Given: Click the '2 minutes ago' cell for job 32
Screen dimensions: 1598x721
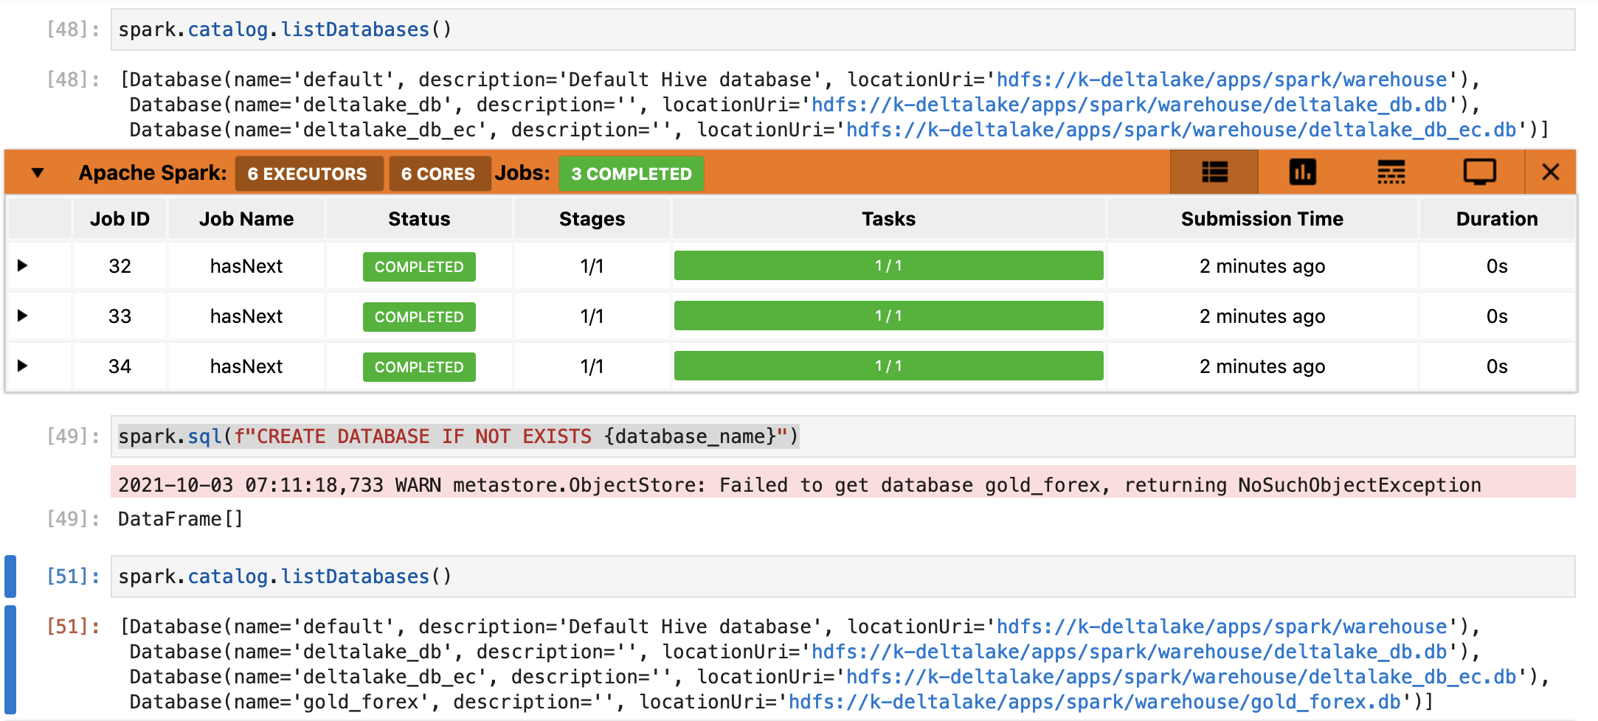Looking at the screenshot, I should click(x=1262, y=266).
